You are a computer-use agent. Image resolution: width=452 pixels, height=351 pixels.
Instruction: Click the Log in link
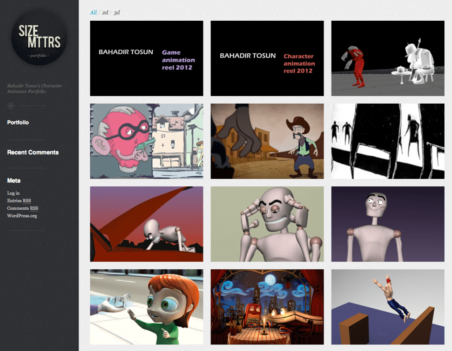pyautogui.click(x=13, y=193)
